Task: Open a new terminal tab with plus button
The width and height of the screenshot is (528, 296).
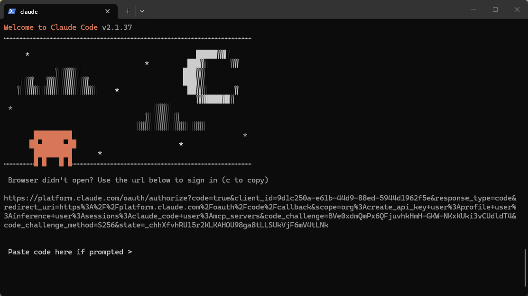Action: pos(128,11)
